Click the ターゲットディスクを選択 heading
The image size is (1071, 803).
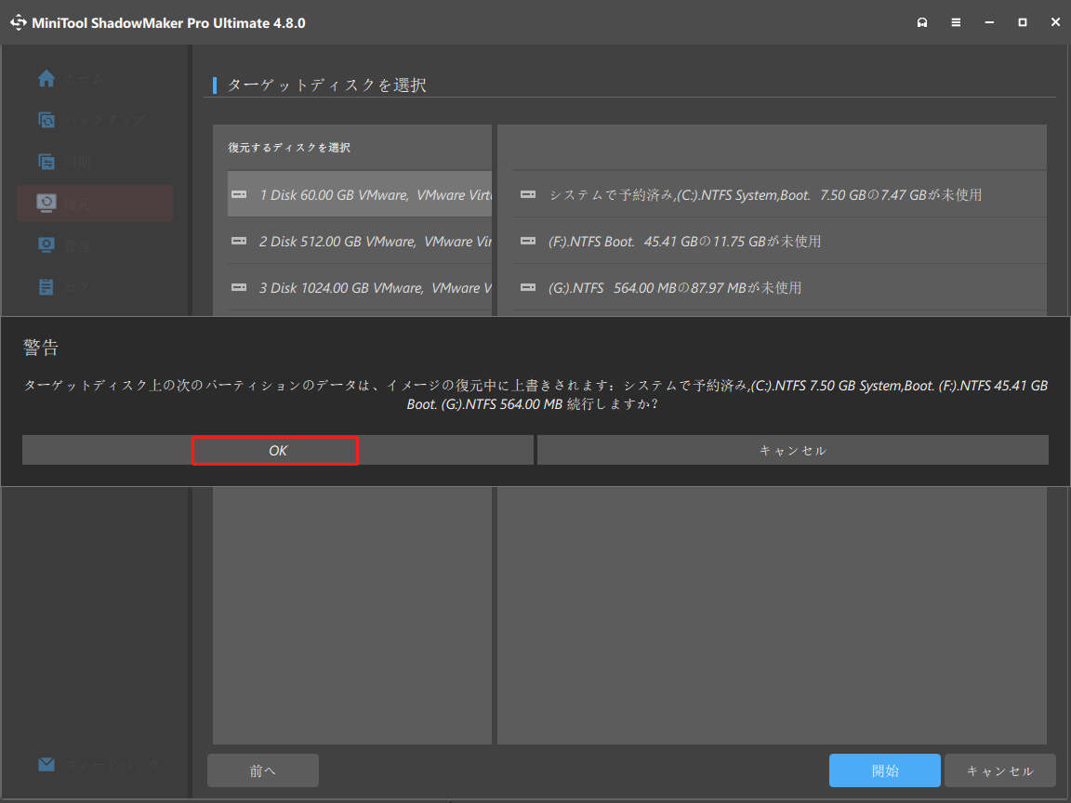coord(326,86)
